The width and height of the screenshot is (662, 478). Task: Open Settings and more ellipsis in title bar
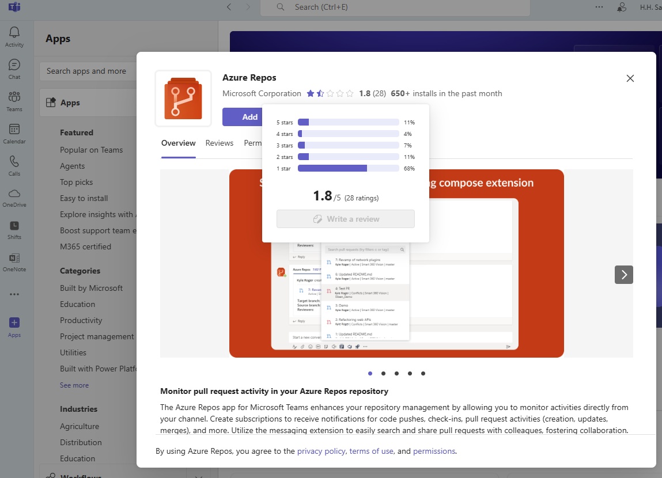click(599, 7)
